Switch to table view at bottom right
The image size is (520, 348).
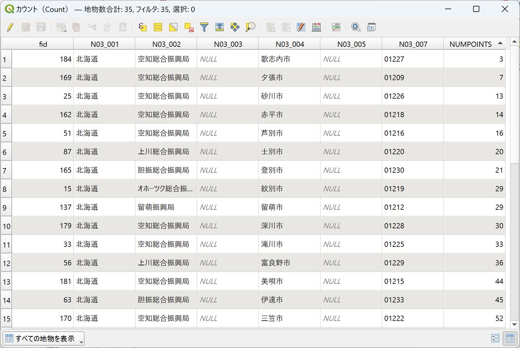coord(510,339)
